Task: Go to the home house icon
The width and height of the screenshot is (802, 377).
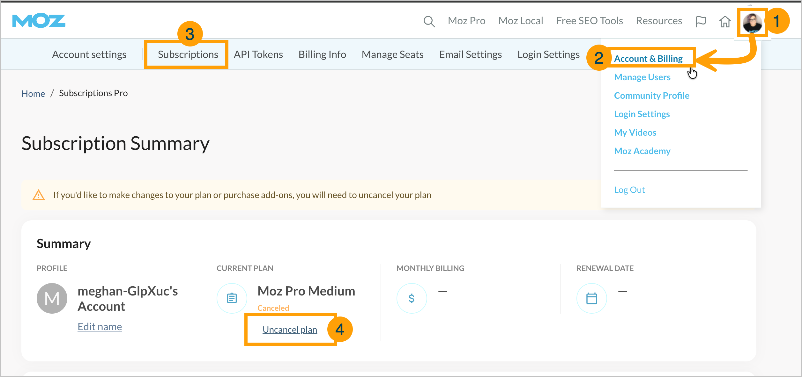Action: pos(725,21)
